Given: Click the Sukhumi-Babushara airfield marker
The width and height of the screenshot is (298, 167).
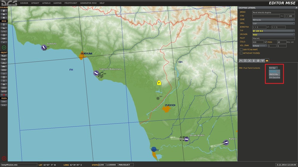Looking at the screenshot, I should click(x=96, y=73).
